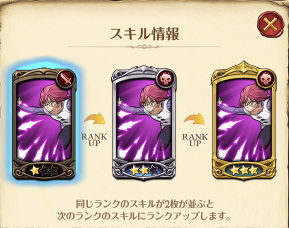Tap the skull icon on gold card
The image size is (289, 228).
pos(266,79)
